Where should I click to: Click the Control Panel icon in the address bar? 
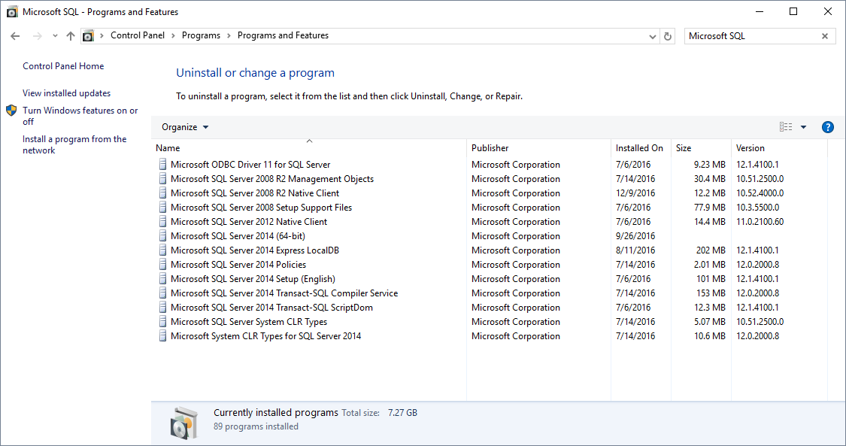[89, 36]
